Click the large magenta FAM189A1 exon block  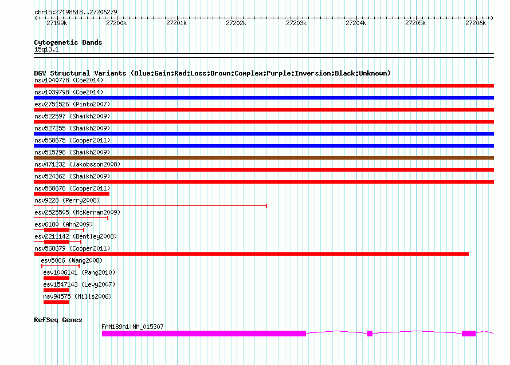(204, 334)
